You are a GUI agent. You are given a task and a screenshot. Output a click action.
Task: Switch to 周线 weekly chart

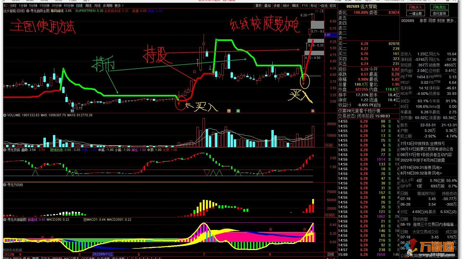[x=88, y=6]
